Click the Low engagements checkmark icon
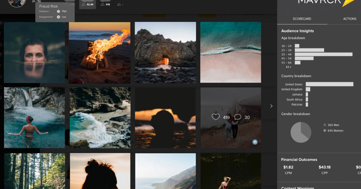This screenshot has width=361, height=189. click(58, 17)
